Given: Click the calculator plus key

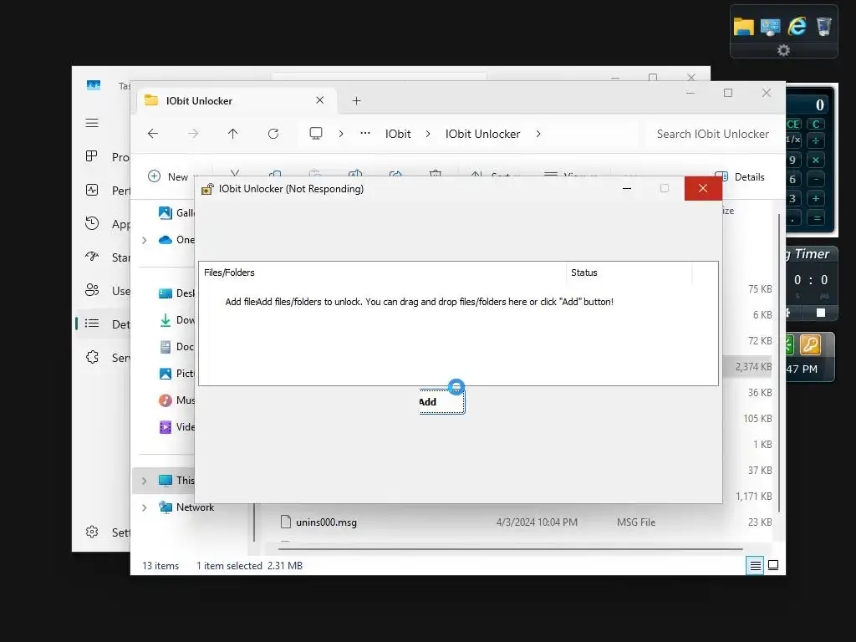Looking at the screenshot, I should (816, 198).
